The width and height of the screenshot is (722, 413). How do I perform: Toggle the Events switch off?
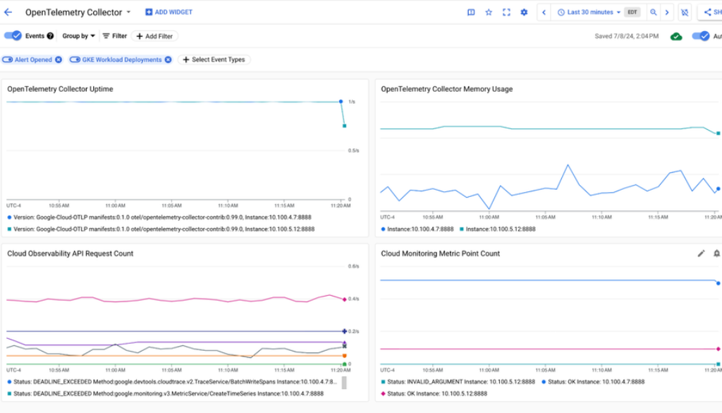coord(13,35)
